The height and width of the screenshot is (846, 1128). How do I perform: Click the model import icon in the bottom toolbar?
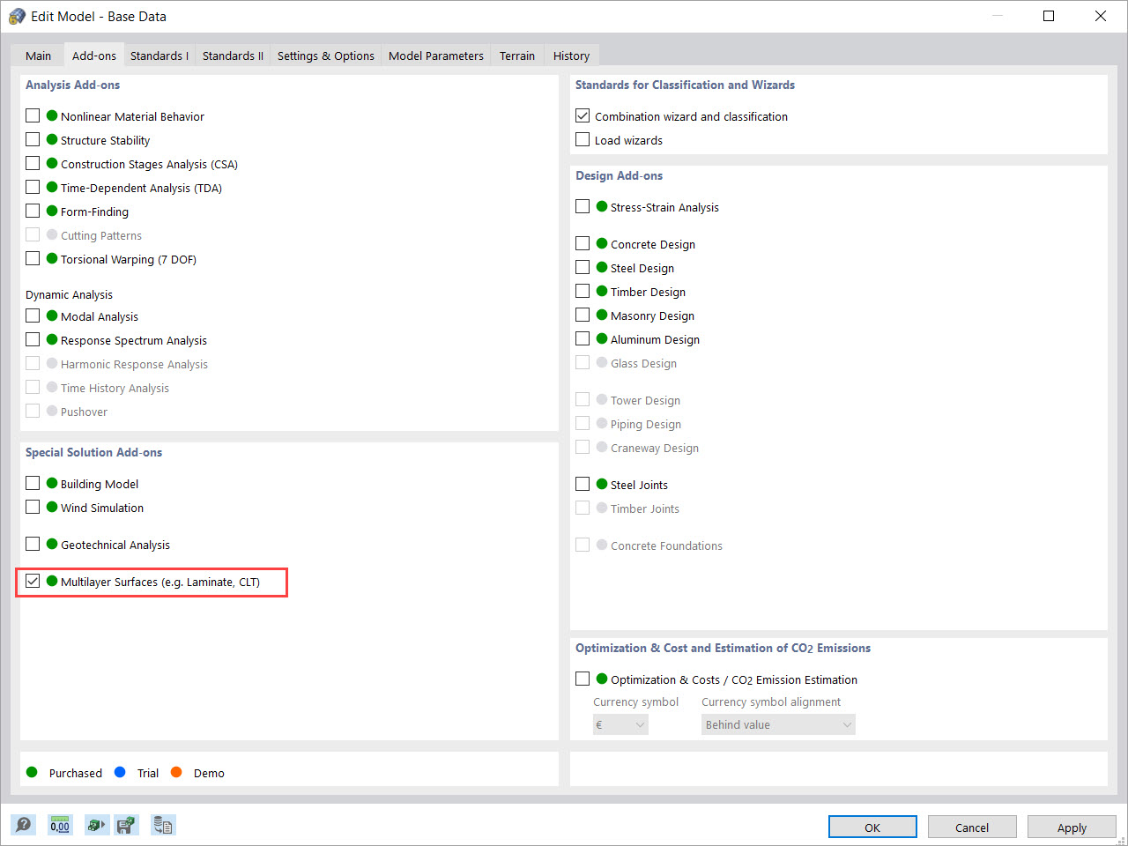tap(97, 825)
